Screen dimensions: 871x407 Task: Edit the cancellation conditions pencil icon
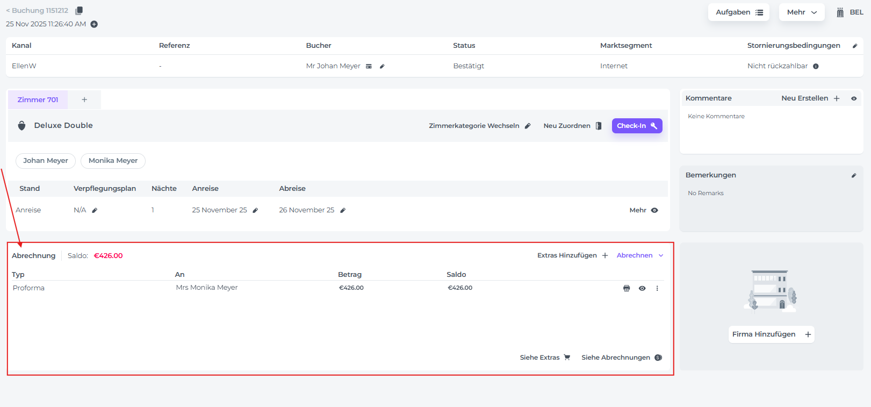point(855,46)
